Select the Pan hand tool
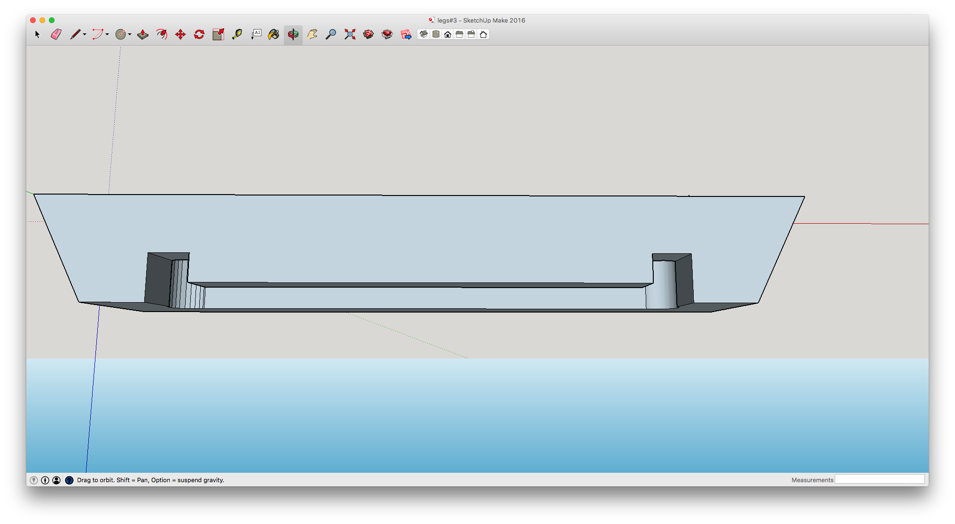This screenshot has height=524, width=955. [312, 34]
